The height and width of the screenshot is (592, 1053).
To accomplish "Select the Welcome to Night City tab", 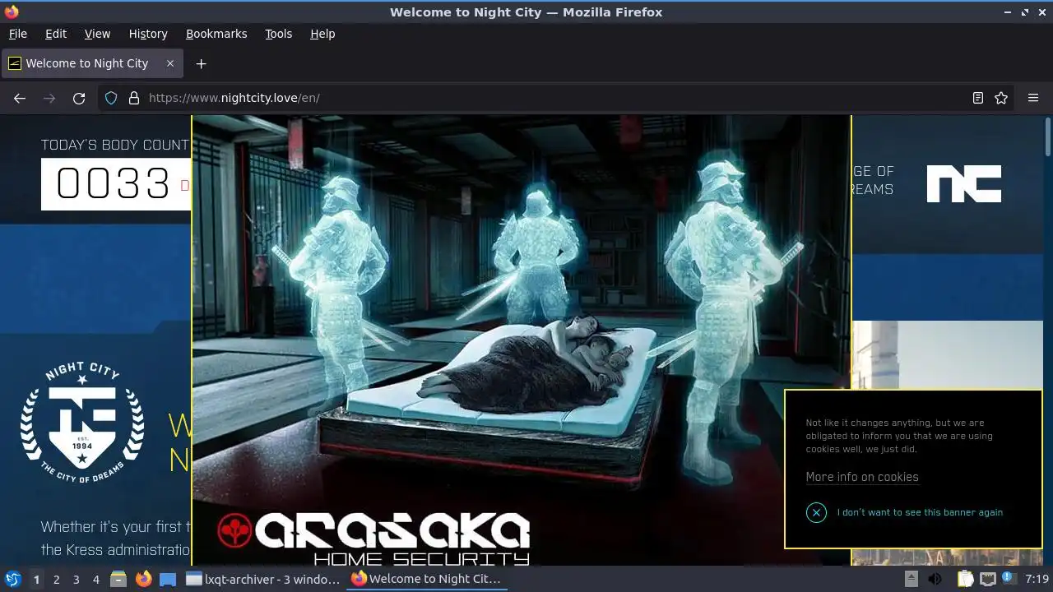I will 90,63.
